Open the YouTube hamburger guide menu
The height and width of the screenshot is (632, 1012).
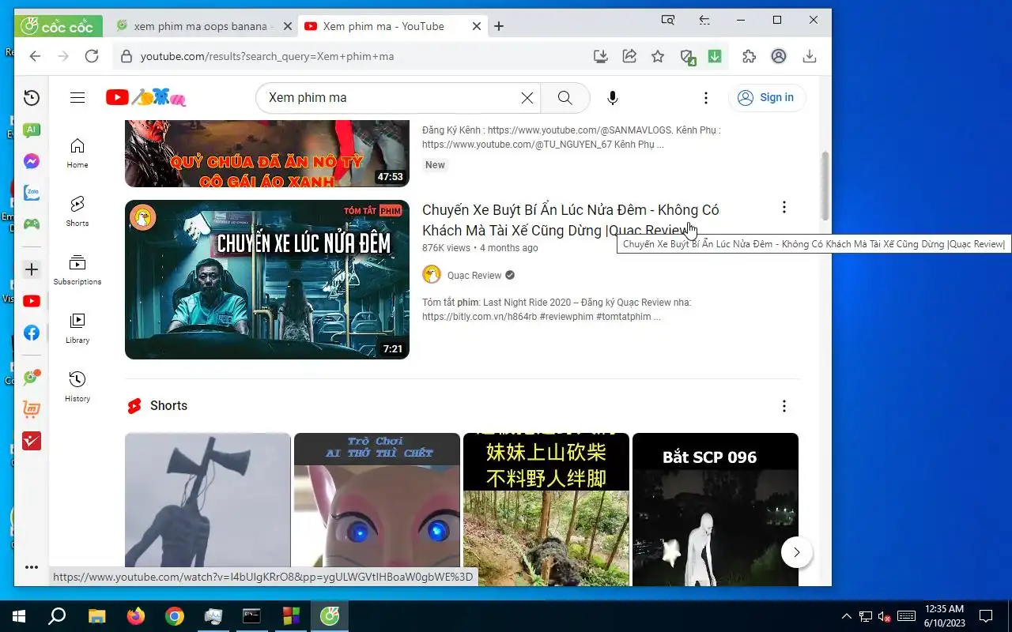77,98
